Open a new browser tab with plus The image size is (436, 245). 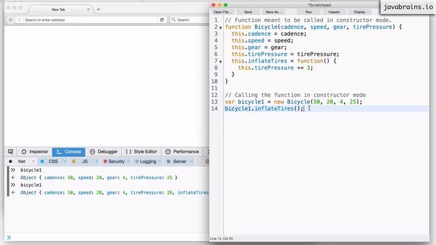tap(98, 10)
